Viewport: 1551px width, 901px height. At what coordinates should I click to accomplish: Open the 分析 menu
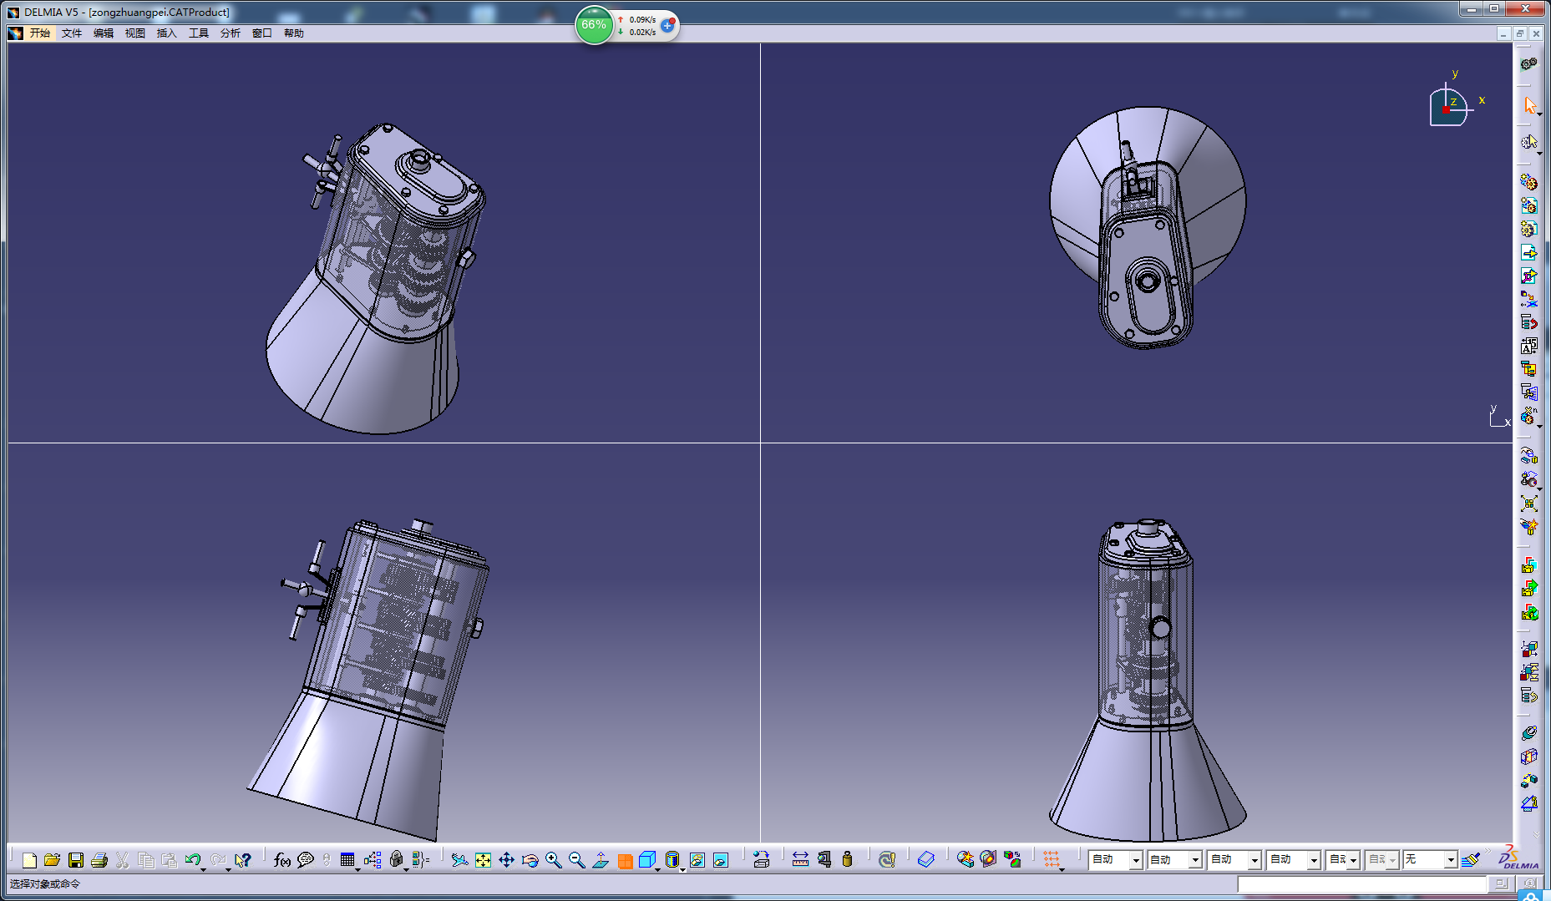(x=231, y=33)
